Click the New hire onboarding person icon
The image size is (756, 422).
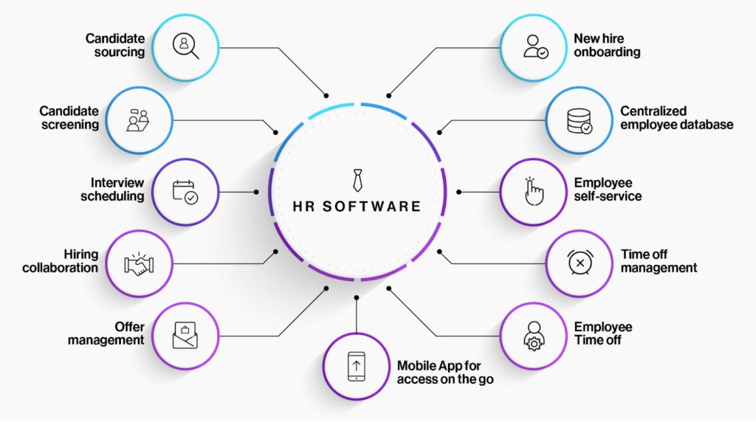pos(535,46)
